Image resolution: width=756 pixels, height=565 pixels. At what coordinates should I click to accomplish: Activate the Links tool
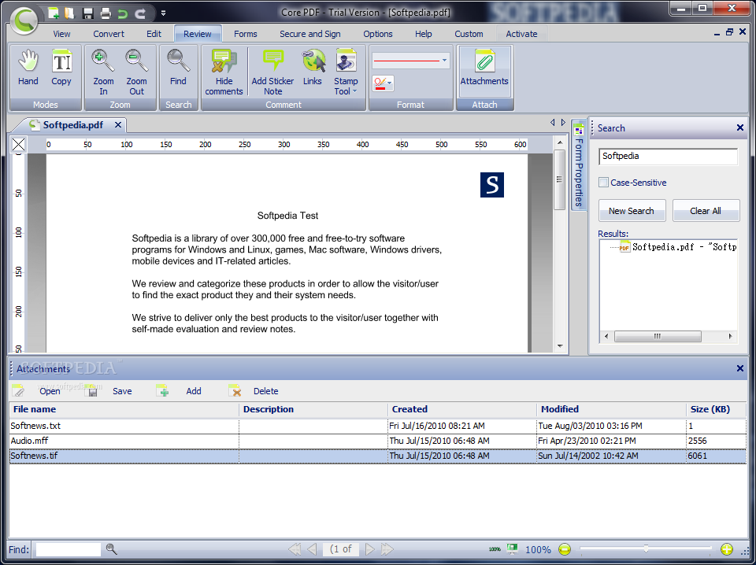[313, 68]
